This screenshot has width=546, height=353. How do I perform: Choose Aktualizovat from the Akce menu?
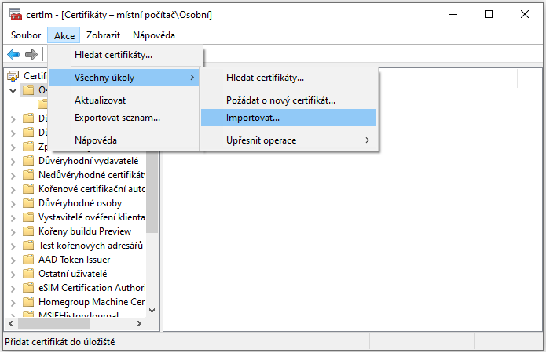click(x=124, y=100)
